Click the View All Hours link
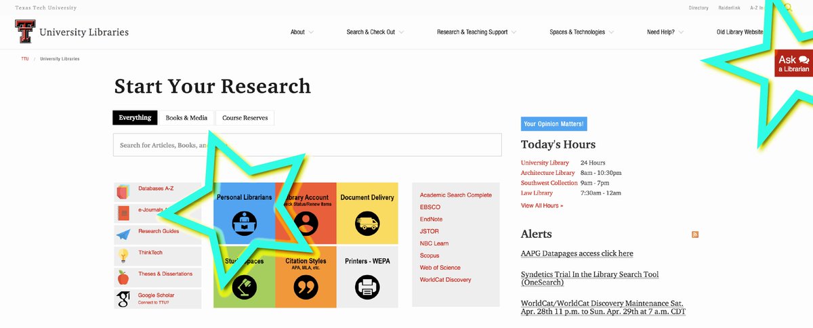Viewport: 813px width, 328px height. (x=542, y=205)
